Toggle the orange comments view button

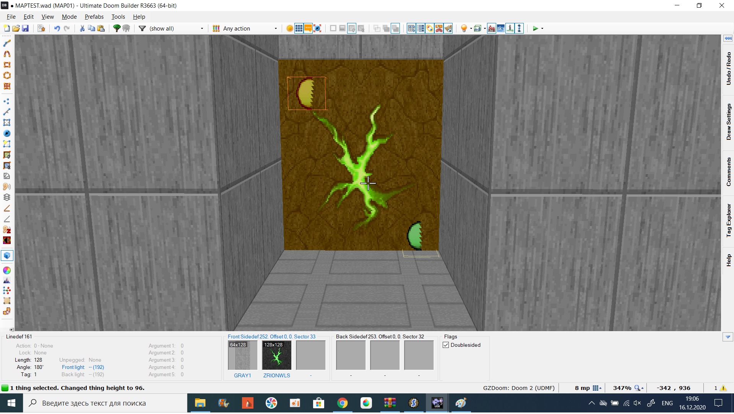tap(308, 29)
